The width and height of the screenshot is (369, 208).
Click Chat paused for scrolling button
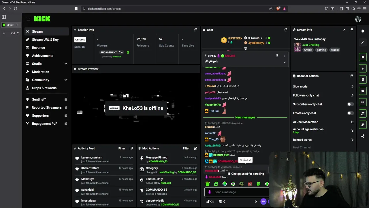pos(246,174)
